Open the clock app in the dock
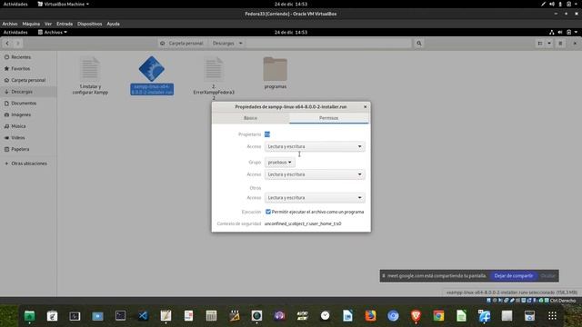 click(326, 315)
